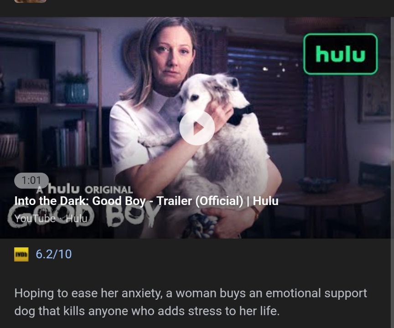Open the 6.2/10 IMDb rating link

pyautogui.click(x=53, y=254)
